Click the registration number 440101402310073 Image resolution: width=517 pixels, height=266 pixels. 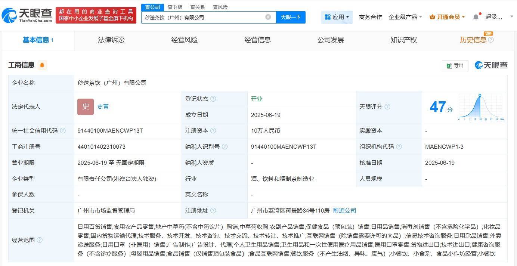[x=102, y=147]
